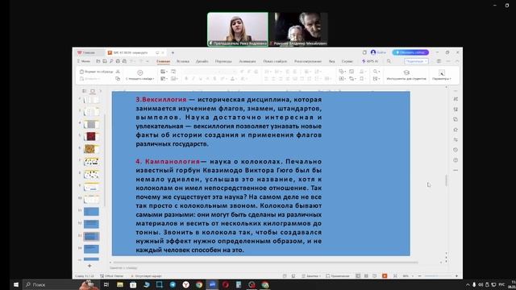The height and width of the screenshot is (290, 516).
Task: Toggle Bold formatting
Action: point(186,79)
